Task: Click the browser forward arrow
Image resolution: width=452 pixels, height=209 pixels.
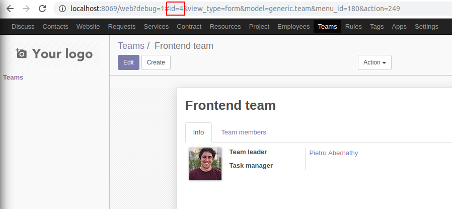Action: pos(26,9)
